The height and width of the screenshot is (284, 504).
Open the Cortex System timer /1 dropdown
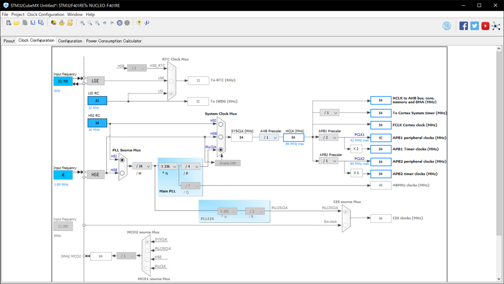329,113
